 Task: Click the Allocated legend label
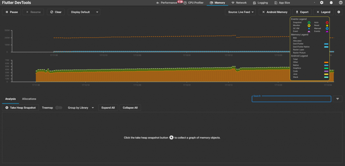tap(297, 41)
